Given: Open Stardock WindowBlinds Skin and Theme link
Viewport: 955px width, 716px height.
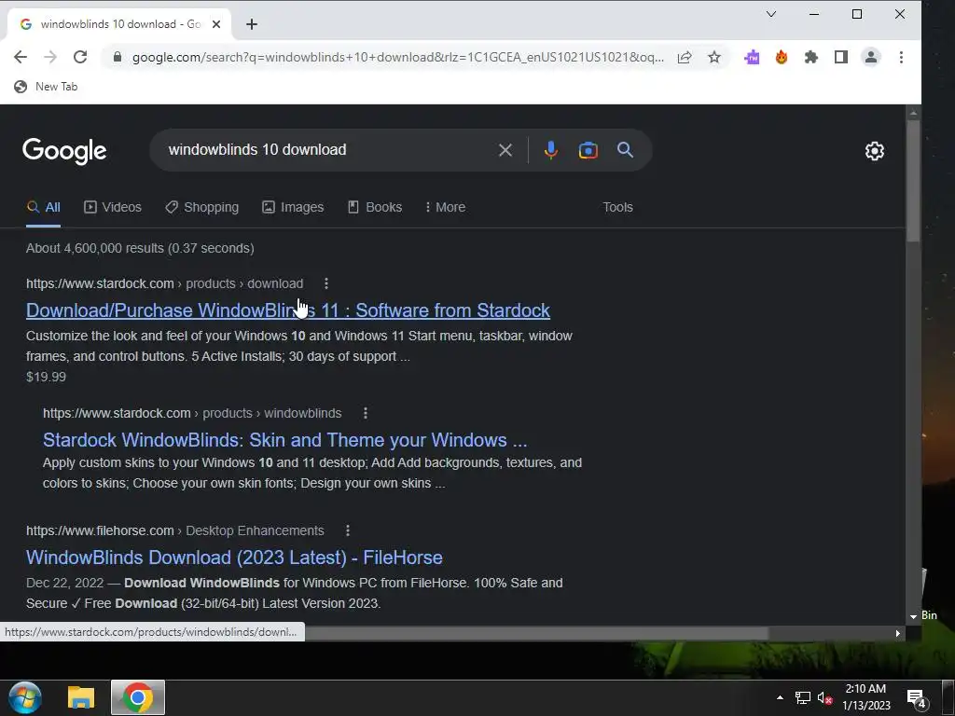Looking at the screenshot, I should [x=285, y=440].
